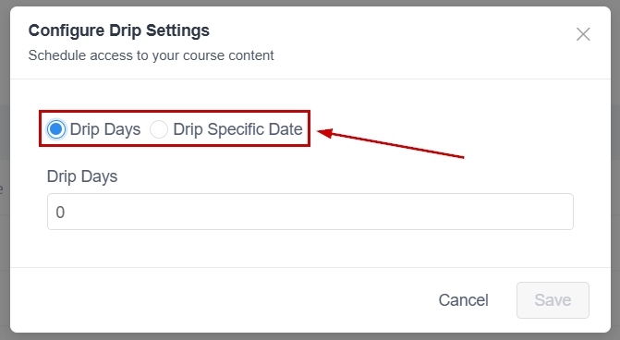620x340 pixels.
Task: Focus the input showing value 0
Action: (310, 212)
